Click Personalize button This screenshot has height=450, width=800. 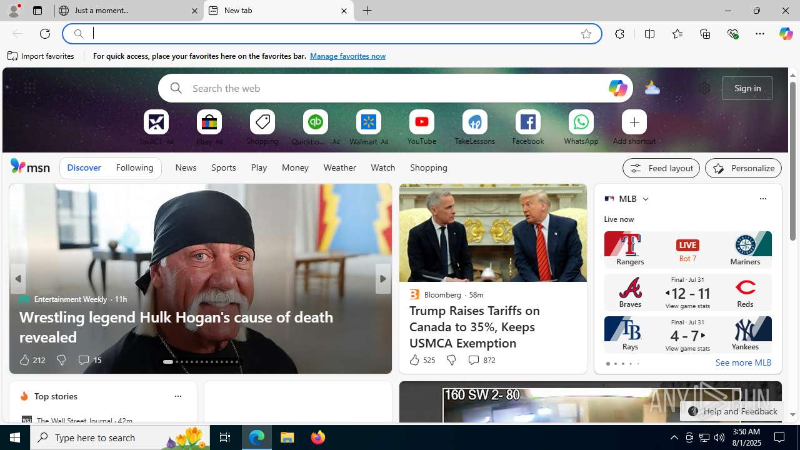743,168
